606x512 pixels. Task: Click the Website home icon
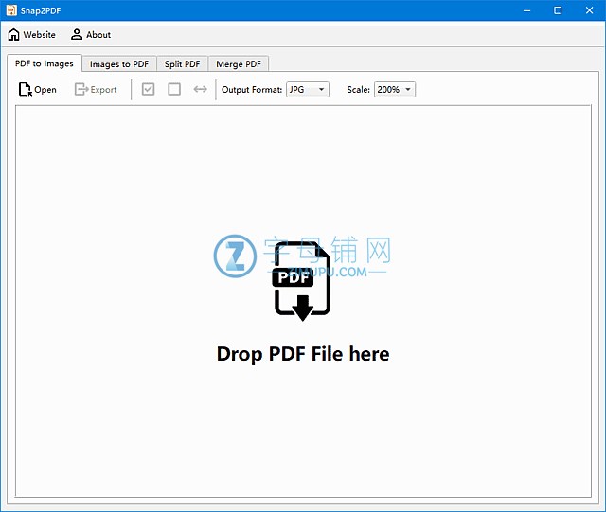pos(13,35)
